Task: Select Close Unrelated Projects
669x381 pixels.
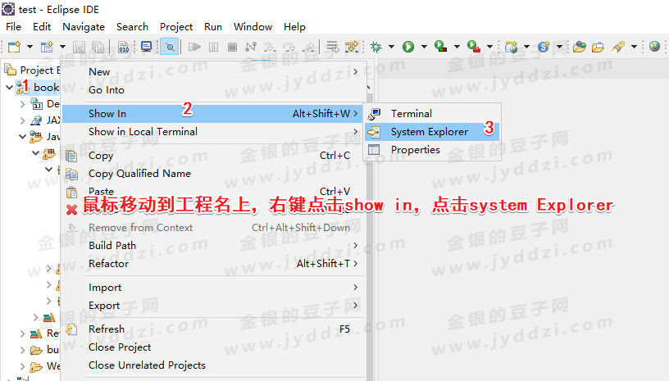Action: [x=213, y=365]
